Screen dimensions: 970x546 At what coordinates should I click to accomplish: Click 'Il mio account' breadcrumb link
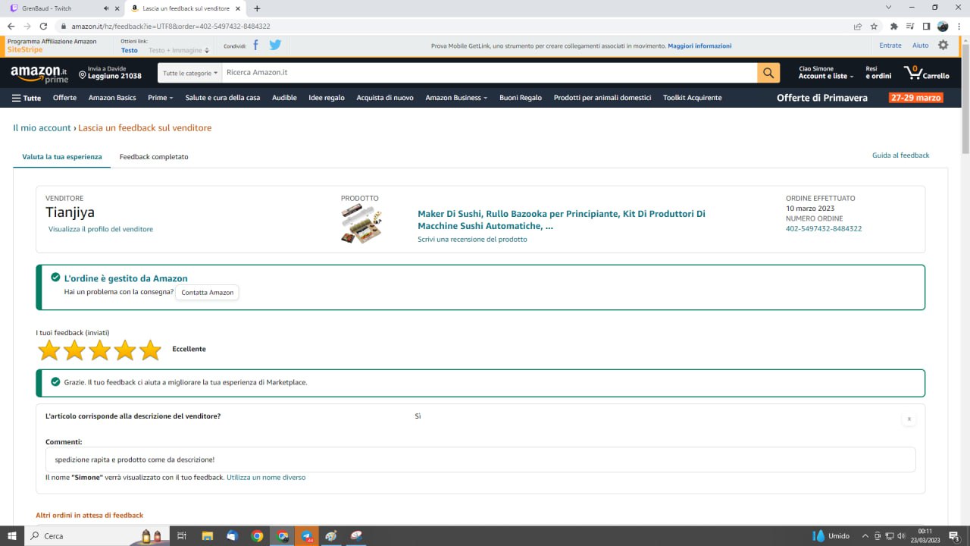tap(42, 128)
